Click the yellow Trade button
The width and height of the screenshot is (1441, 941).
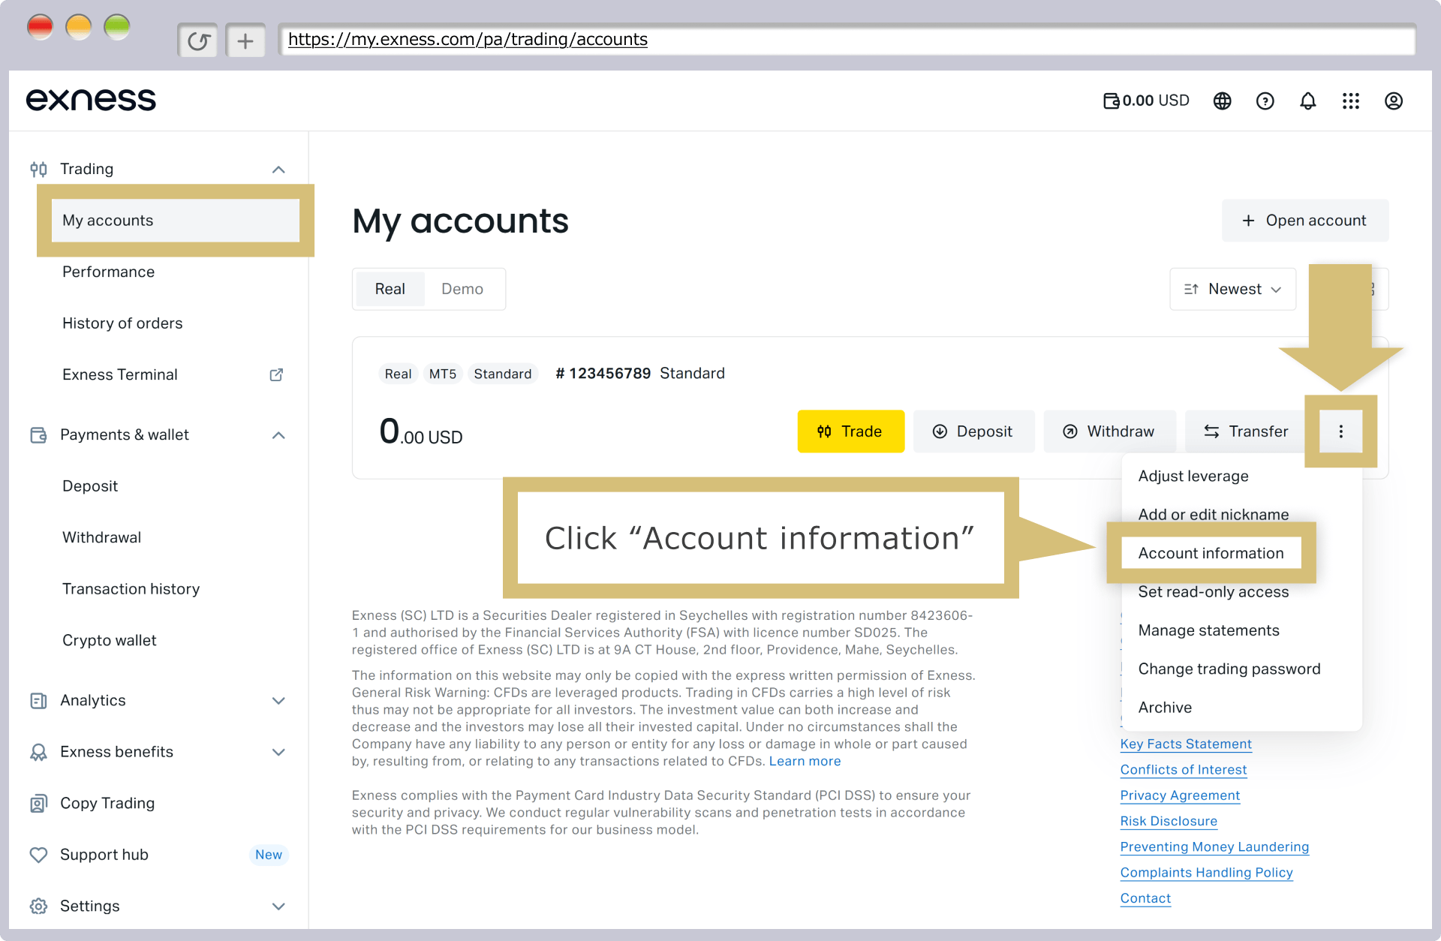coord(850,431)
